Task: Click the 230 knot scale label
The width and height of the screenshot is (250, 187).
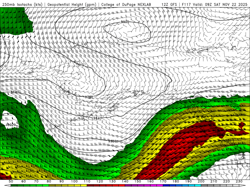Action: [x=239, y=181]
